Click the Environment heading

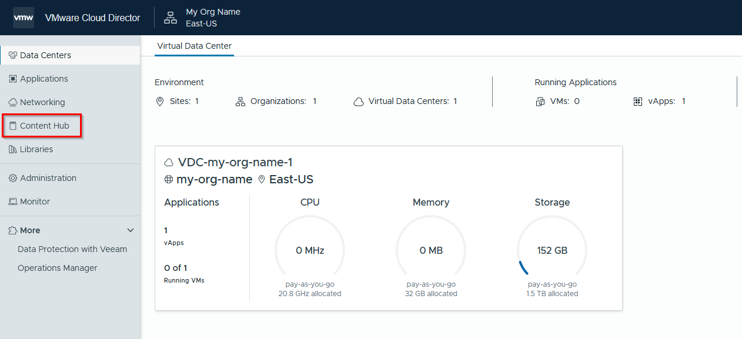[179, 82]
